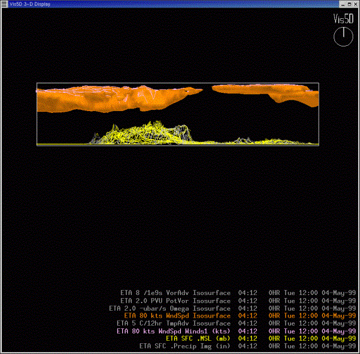The width and height of the screenshot is (360, 354).
Task: Click the orange 04-May-99 date stamp
Action: pyautogui.click(x=339, y=316)
